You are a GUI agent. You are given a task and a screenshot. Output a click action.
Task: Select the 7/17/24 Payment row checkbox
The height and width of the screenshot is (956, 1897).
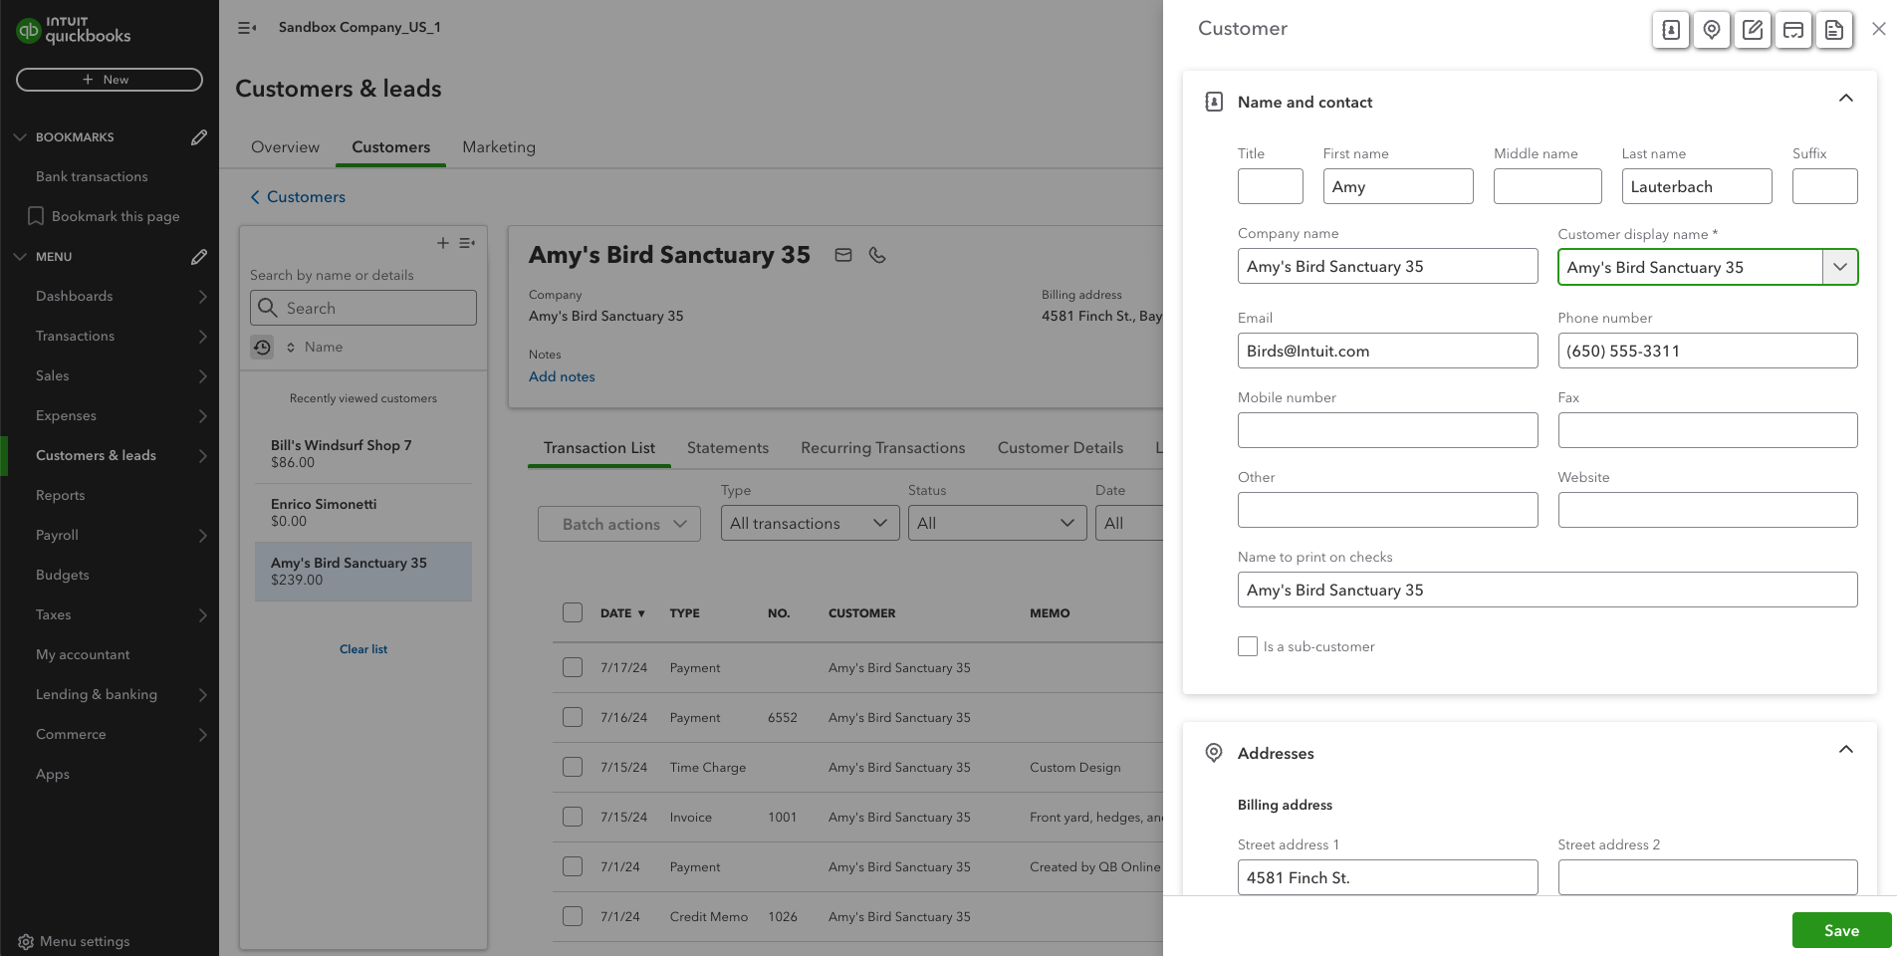pyautogui.click(x=573, y=667)
